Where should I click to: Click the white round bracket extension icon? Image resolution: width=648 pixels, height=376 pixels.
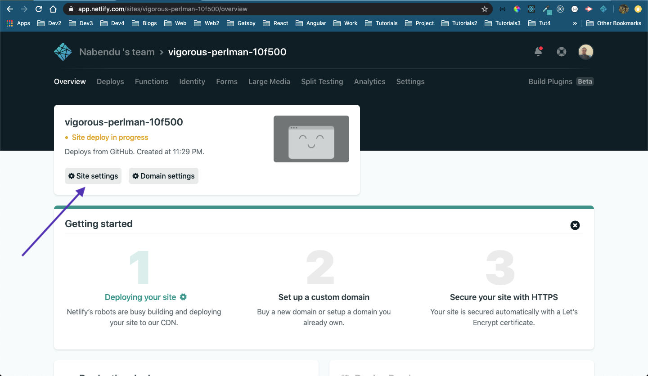pyautogui.click(x=575, y=9)
